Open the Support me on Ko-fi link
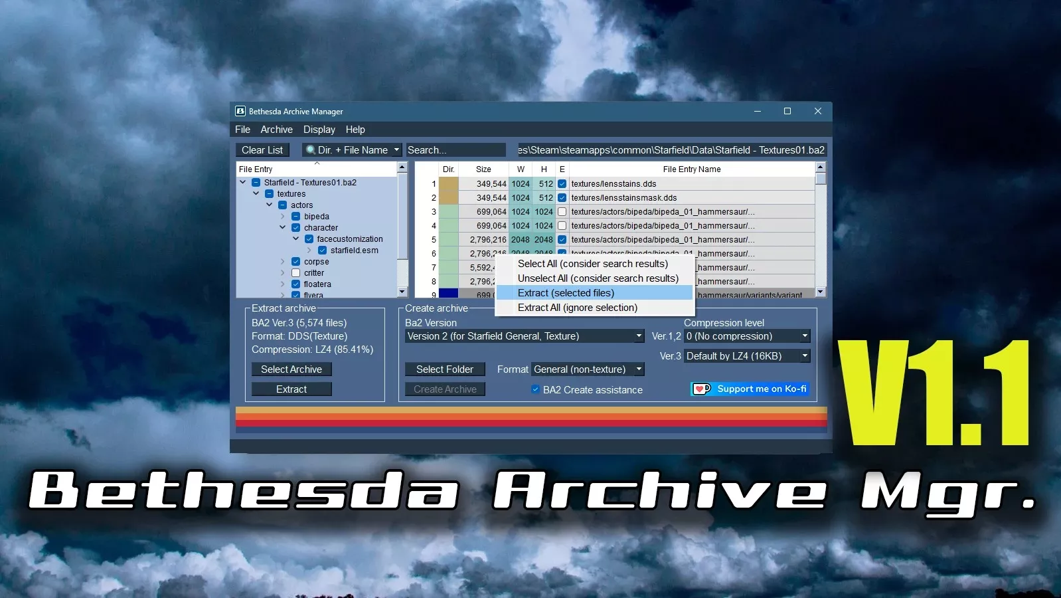Viewport: 1061px width, 598px height. [750, 389]
